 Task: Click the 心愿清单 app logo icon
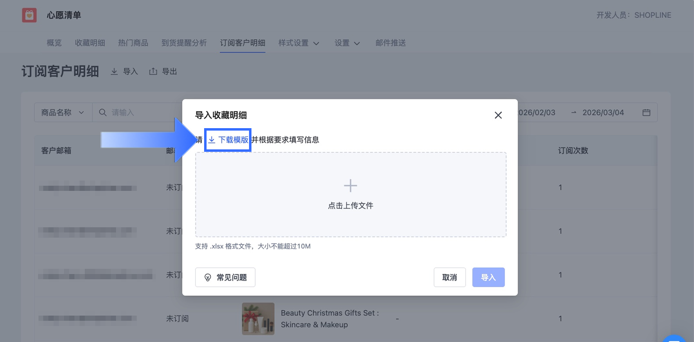coord(29,15)
